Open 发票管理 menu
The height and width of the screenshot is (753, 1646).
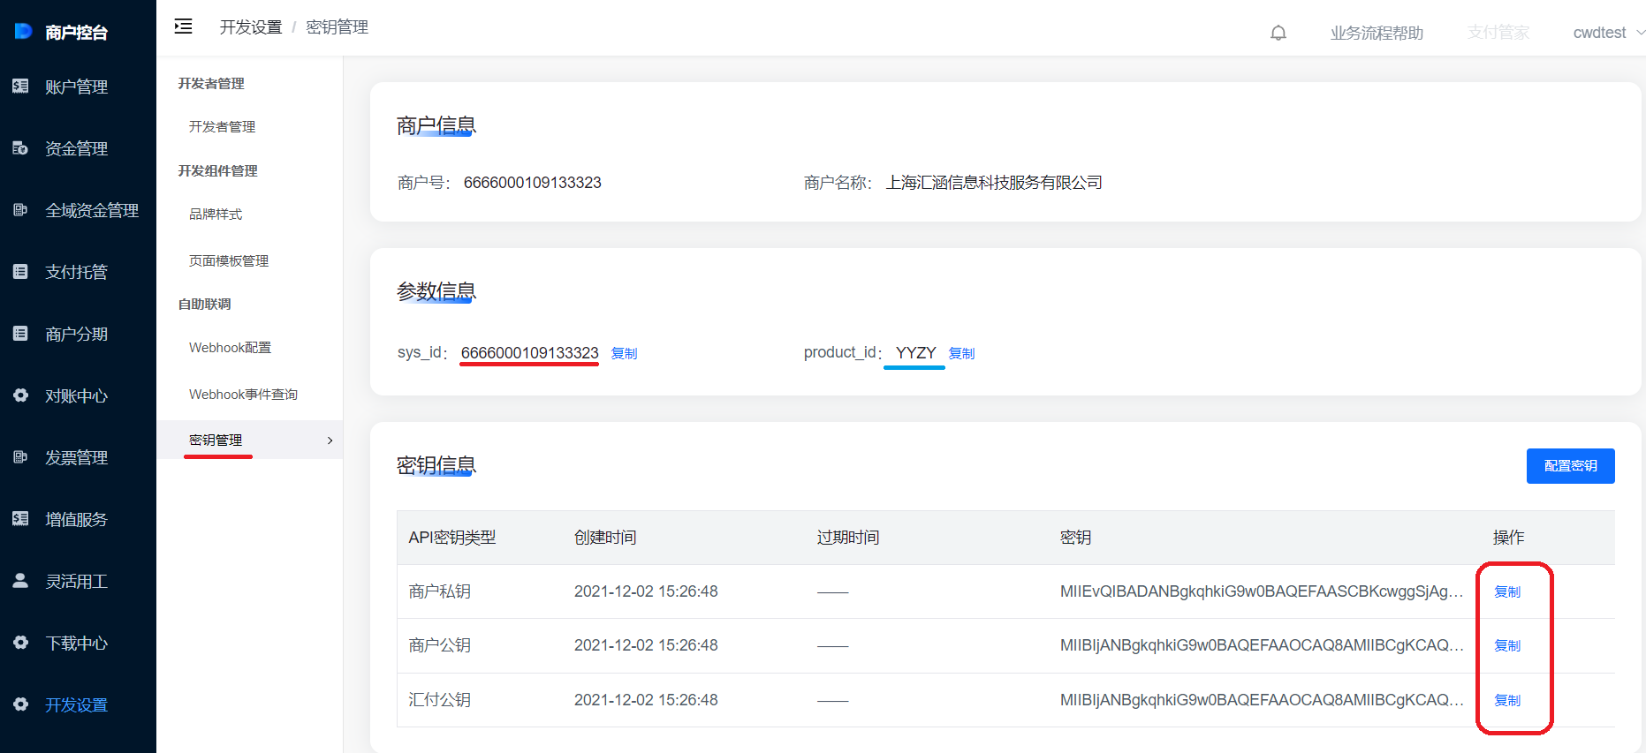tap(77, 457)
